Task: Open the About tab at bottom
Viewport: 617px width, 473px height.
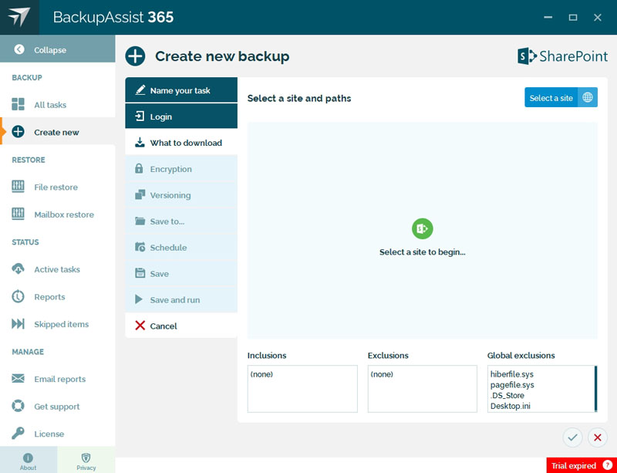Action: (x=29, y=460)
